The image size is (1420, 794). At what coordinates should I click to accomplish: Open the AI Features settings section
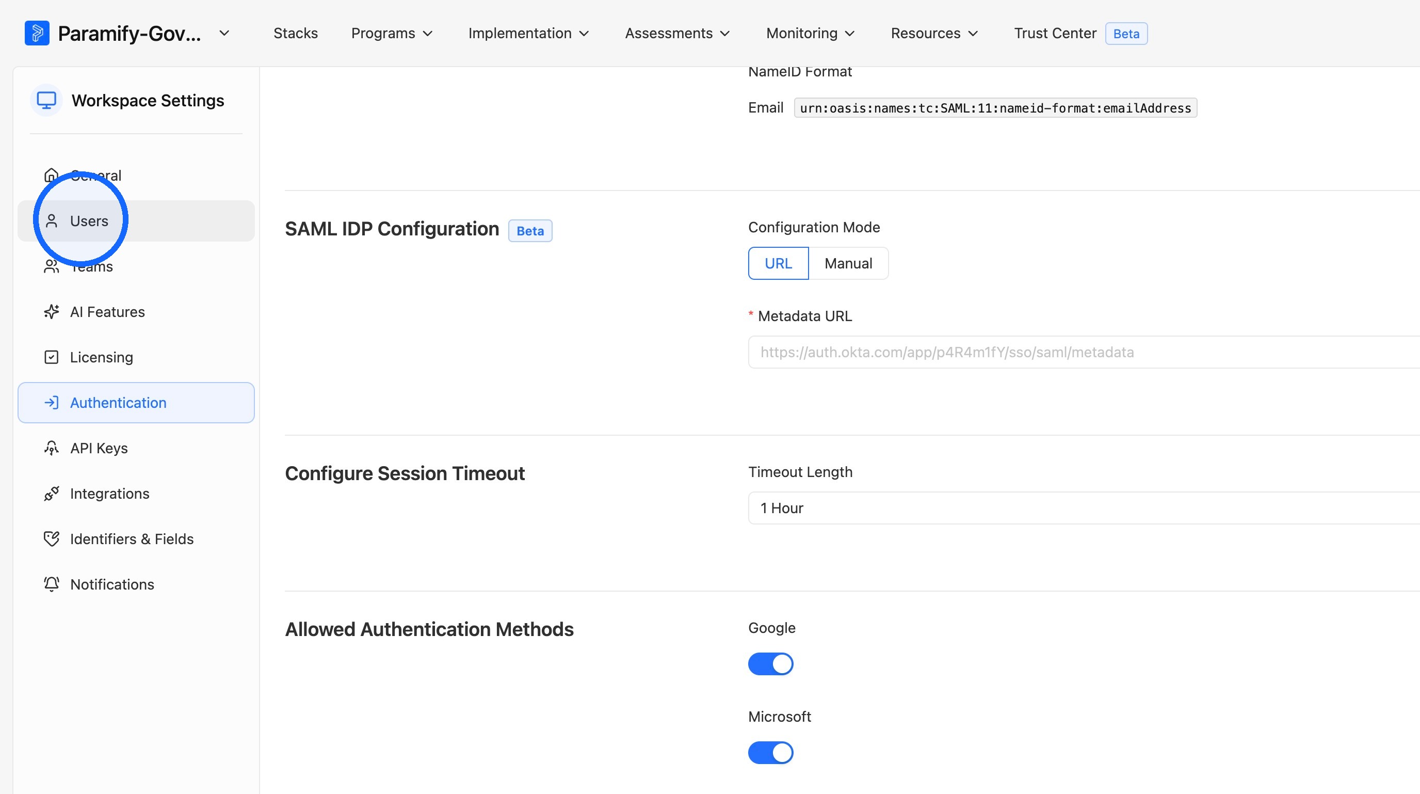click(x=136, y=311)
